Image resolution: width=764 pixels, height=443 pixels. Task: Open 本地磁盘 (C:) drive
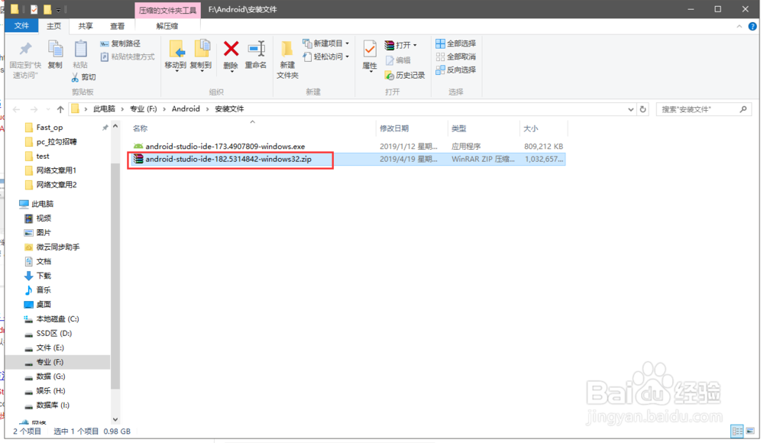coord(57,319)
